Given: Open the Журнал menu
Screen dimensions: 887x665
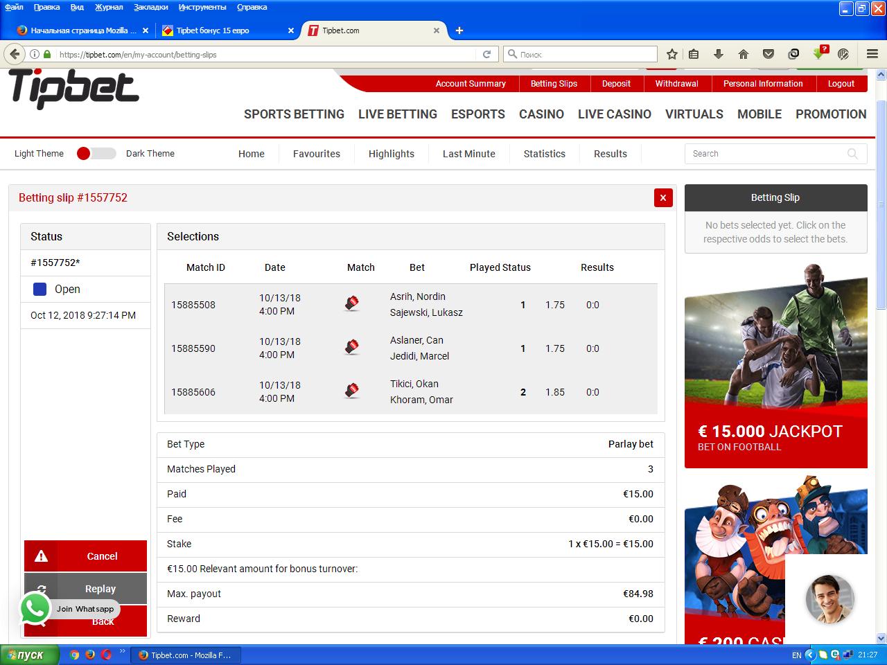Looking at the screenshot, I should tap(109, 7).
